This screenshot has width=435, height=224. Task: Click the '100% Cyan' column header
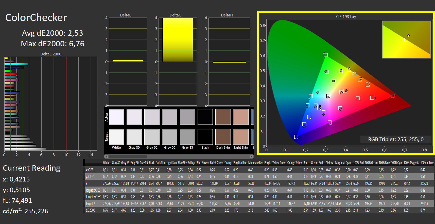397,163
